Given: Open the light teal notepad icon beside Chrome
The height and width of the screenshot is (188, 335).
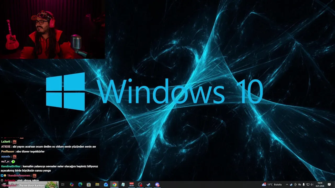Looking at the screenshot, I should (x=123, y=185).
